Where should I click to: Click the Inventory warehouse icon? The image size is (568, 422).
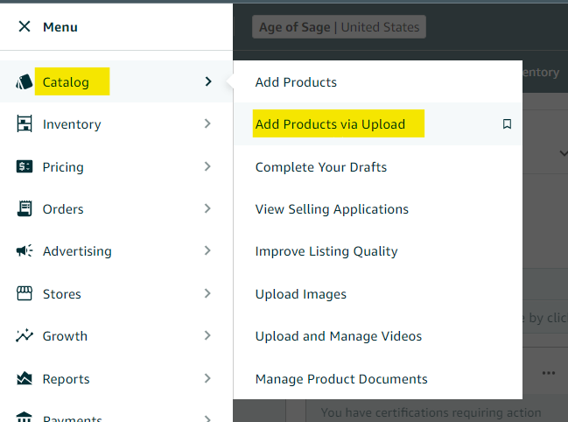pos(25,124)
